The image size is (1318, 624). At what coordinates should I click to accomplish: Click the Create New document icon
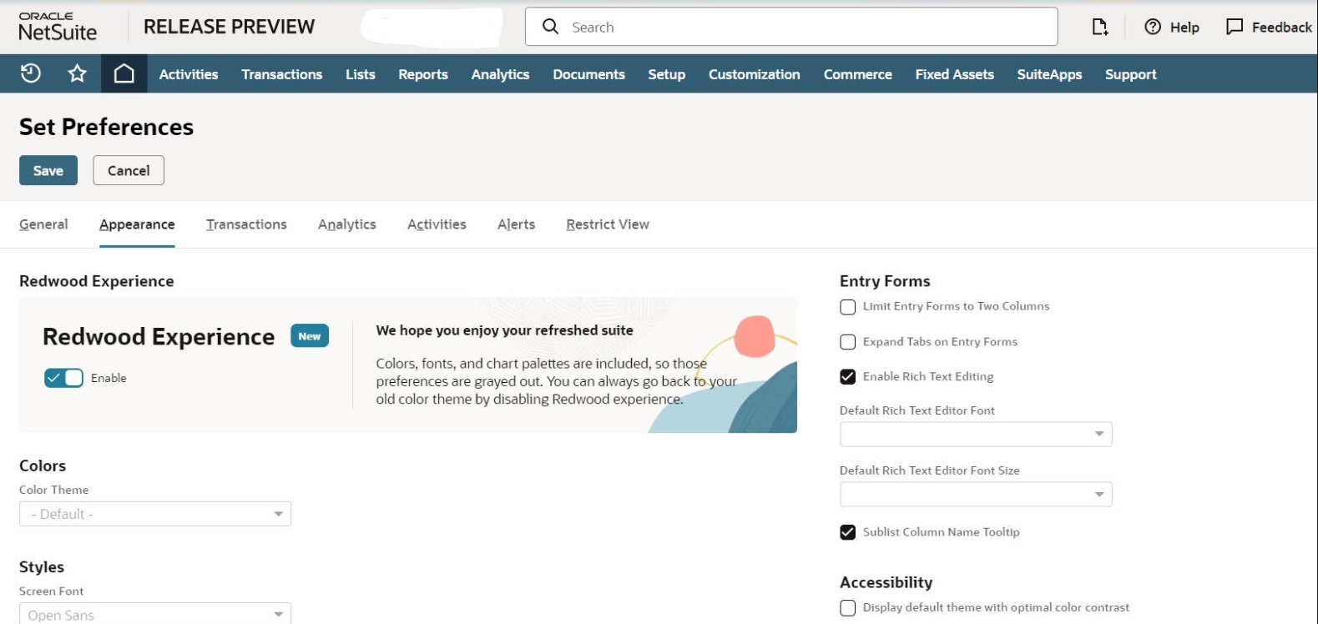1100,28
